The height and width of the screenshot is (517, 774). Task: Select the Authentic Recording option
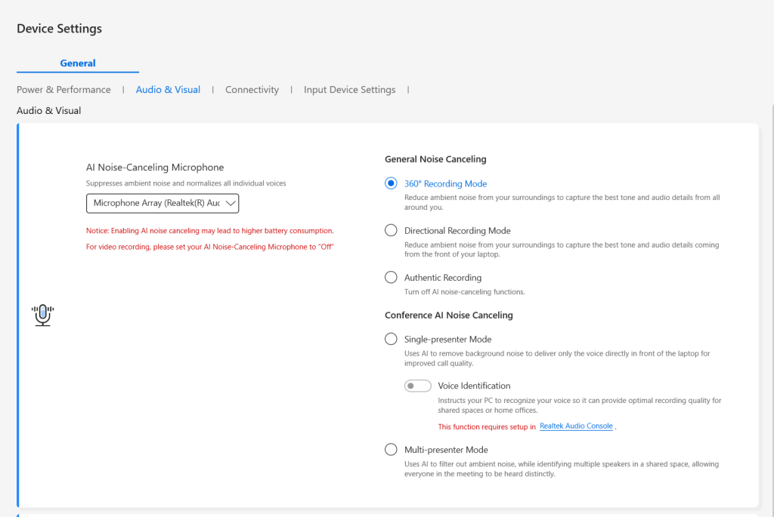point(391,277)
